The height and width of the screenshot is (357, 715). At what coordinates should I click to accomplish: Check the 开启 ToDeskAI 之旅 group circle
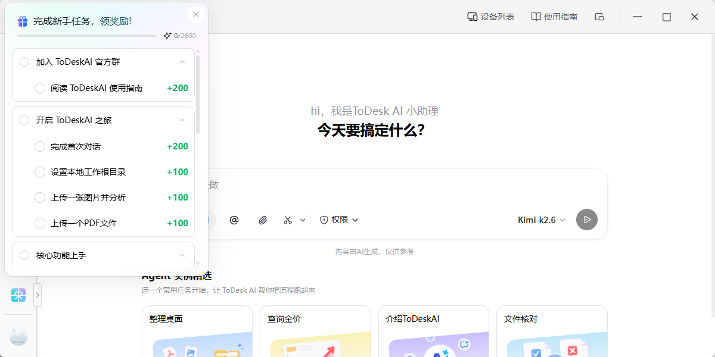point(24,120)
